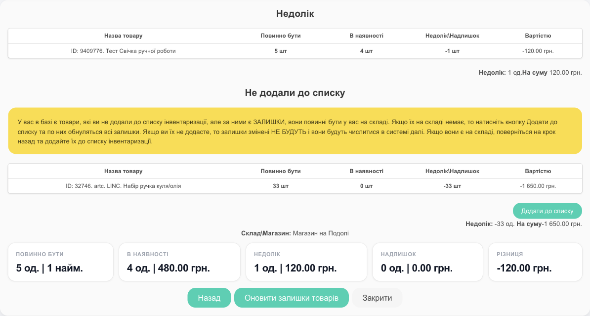Click product "ID: 32746. artc. LINC. Набір ручка куля/олія"
Screen dimensions: 590x316
point(124,186)
